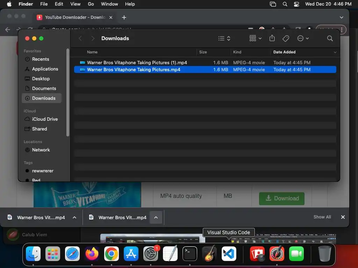Open the Help menu

point(130,4)
